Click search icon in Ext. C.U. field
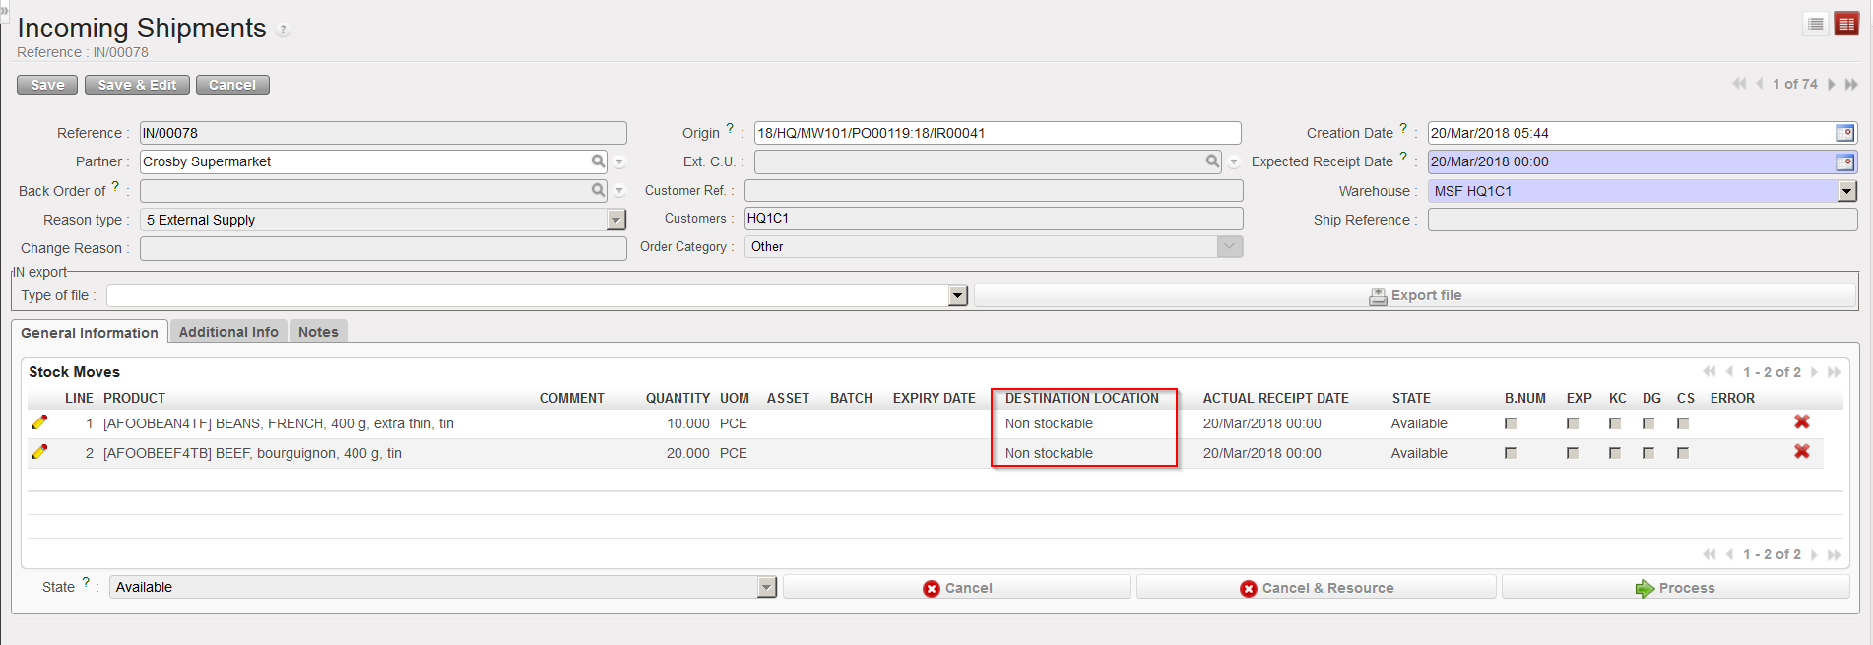The width and height of the screenshot is (1873, 645). pos(1212,161)
